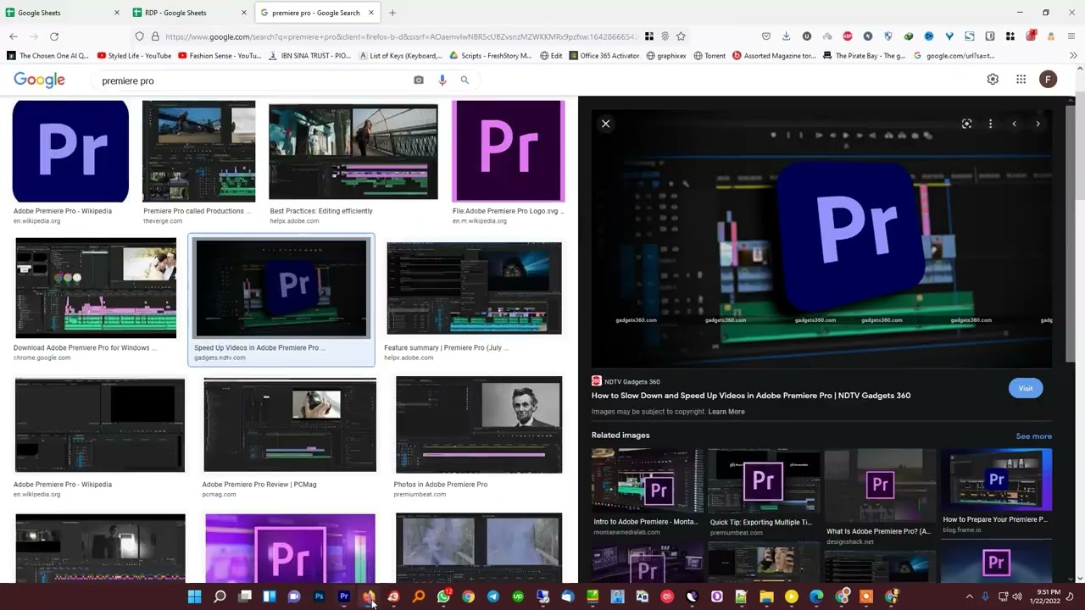Screen dimensions: 1085x610
Task: Bookmark this page with the star icon
Action: pos(681,36)
